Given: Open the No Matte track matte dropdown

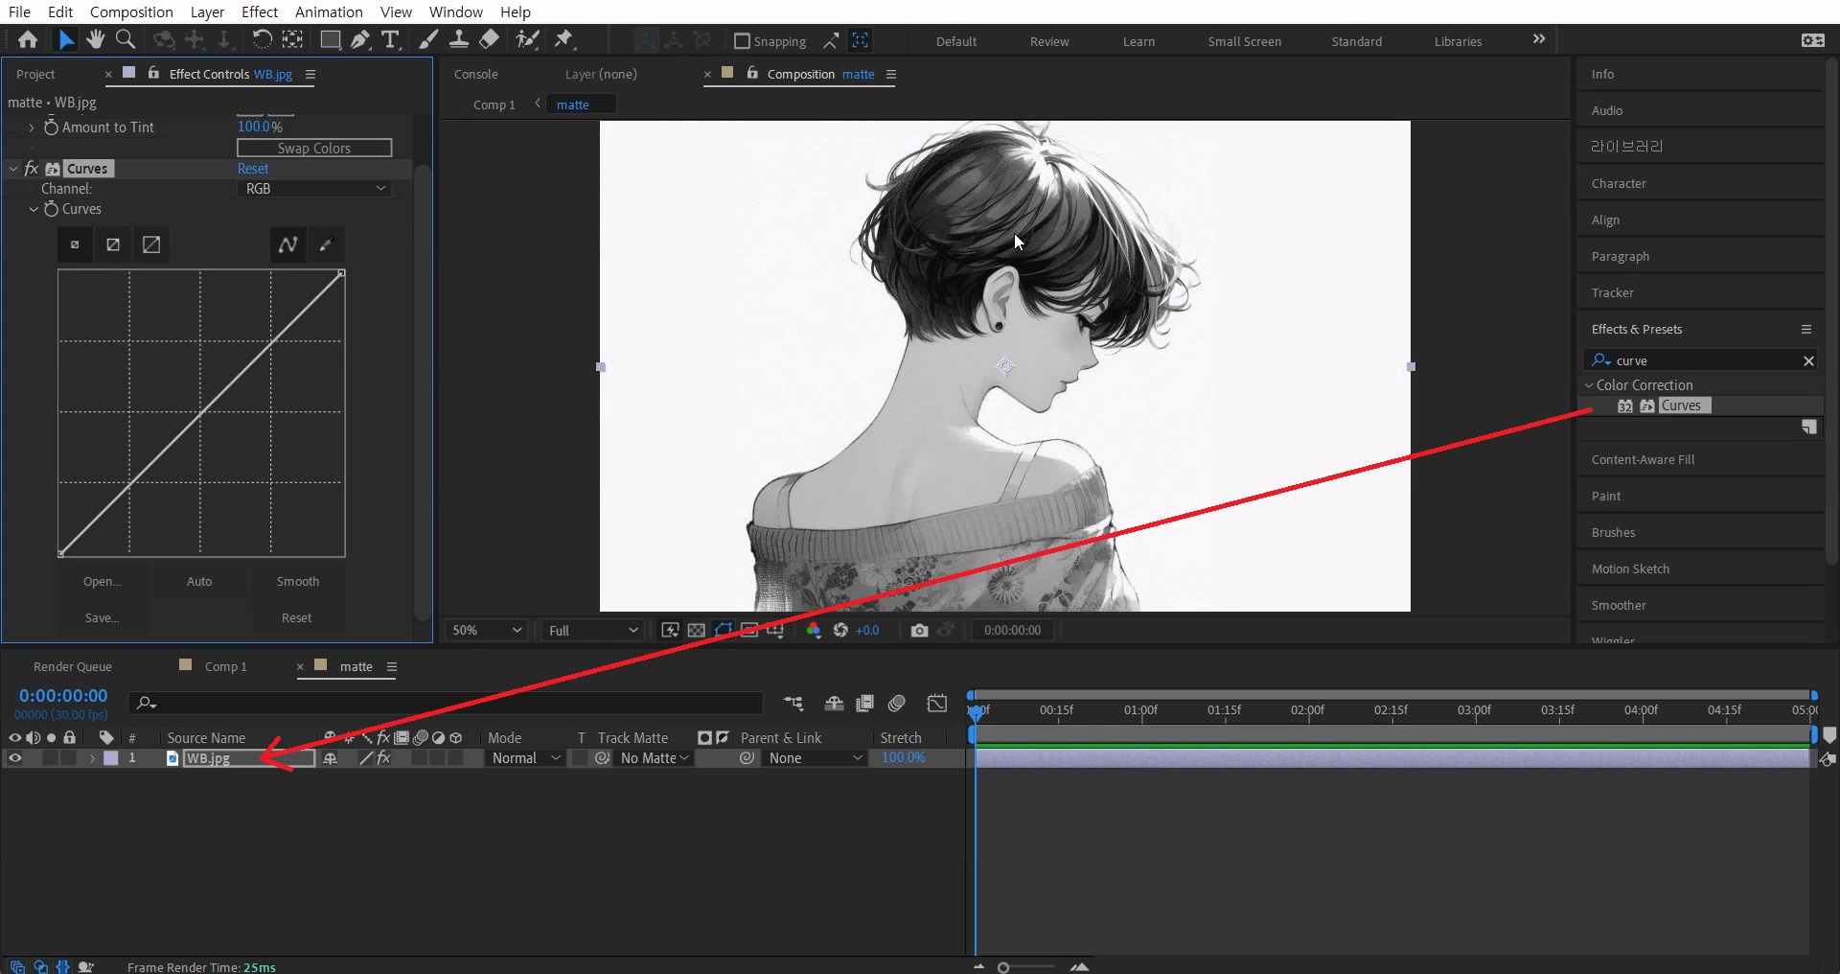Looking at the screenshot, I should point(654,757).
